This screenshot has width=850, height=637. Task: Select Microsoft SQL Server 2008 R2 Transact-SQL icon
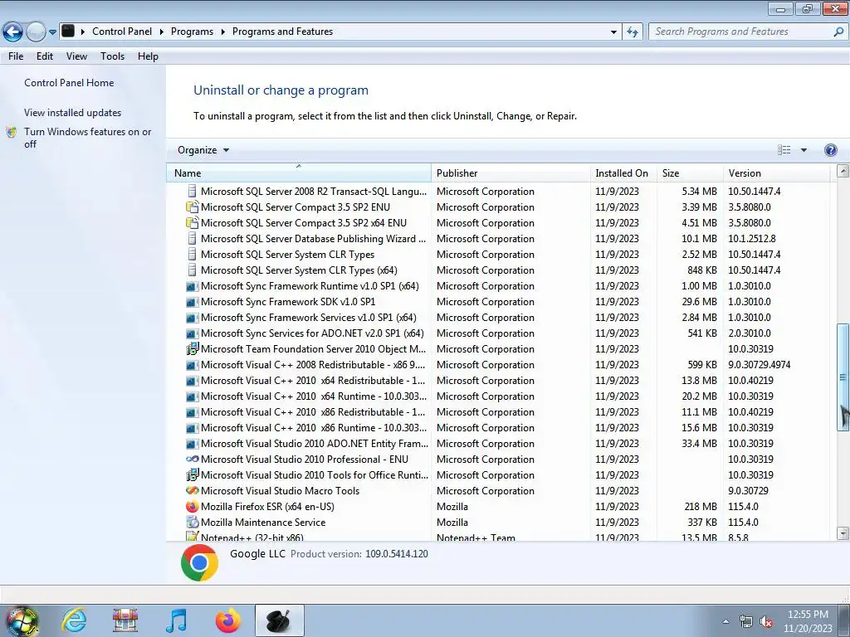(192, 192)
